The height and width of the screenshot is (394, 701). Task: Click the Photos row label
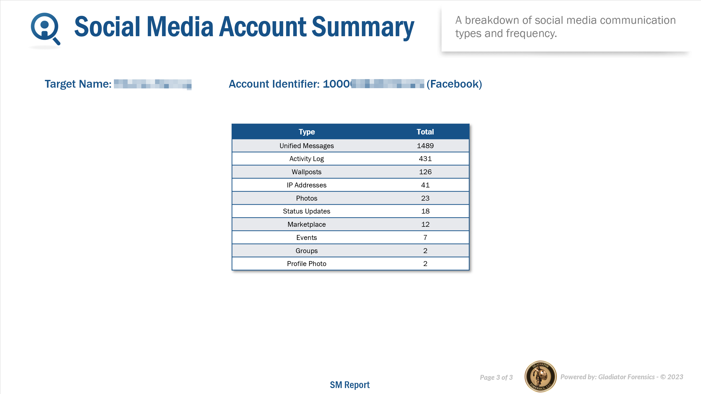pos(307,198)
